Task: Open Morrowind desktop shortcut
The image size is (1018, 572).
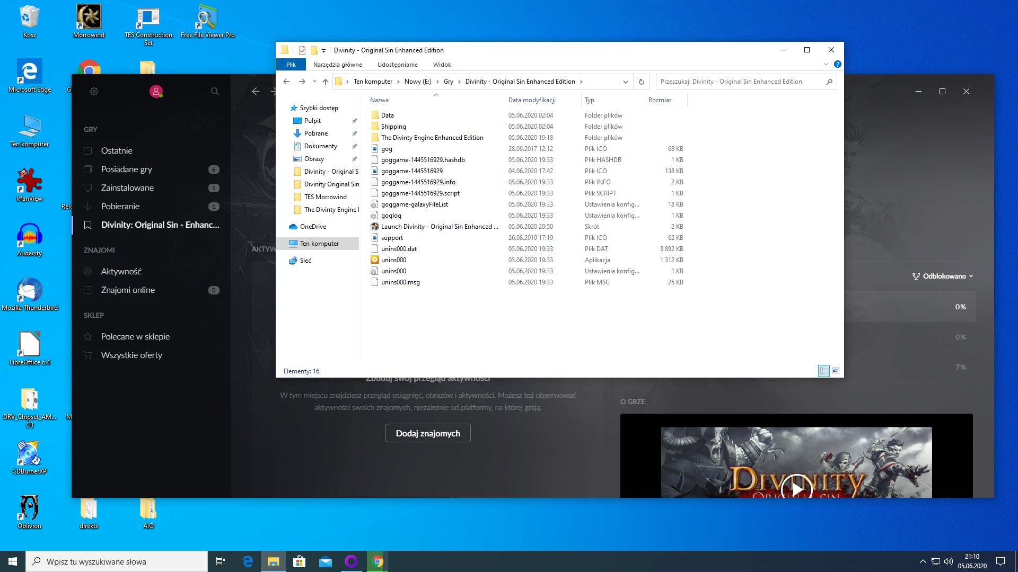Action: [89, 22]
